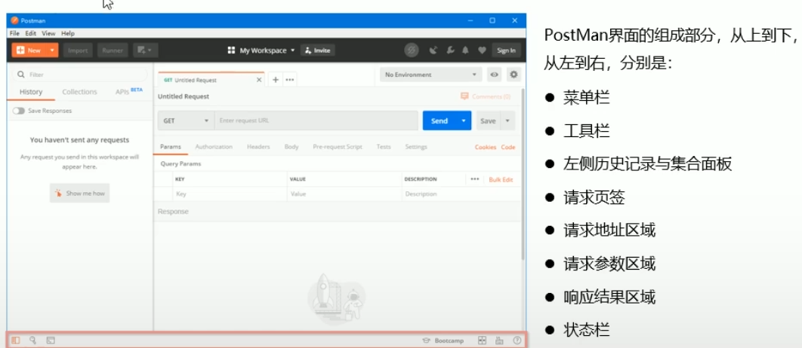This screenshot has height=348, width=802.
Task: Close the Untitled Request tab
Action: pos(259,80)
